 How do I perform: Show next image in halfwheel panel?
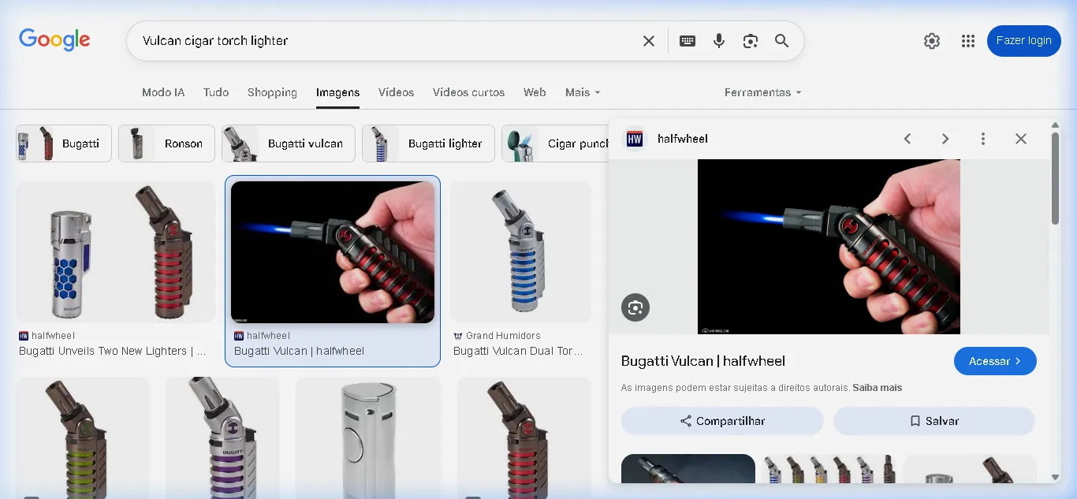[x=945, y=139]
